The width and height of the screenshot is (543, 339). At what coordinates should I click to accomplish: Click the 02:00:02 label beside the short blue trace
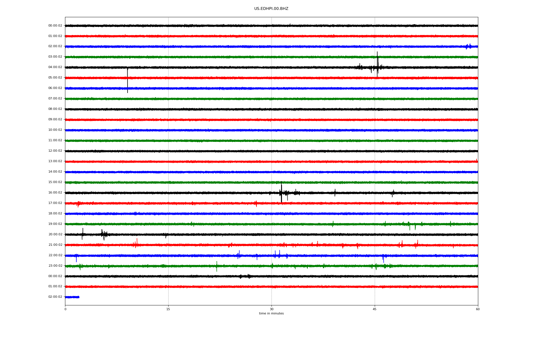(55, 297)
